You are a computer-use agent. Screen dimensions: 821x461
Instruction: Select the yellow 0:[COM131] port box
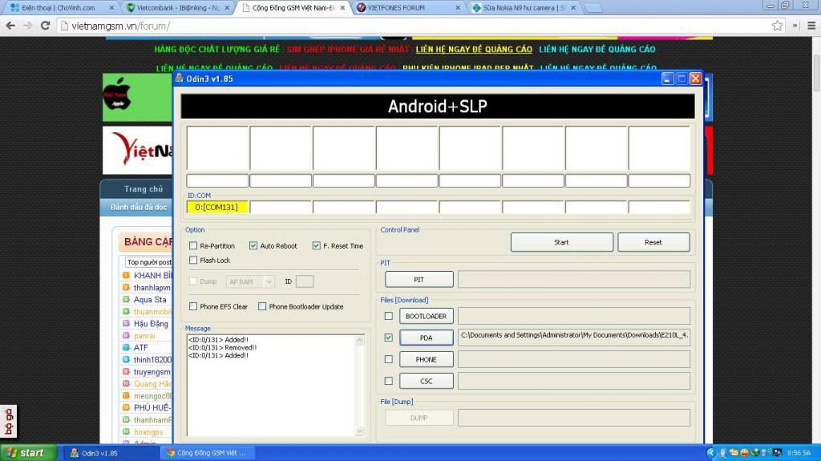(216, 207)
